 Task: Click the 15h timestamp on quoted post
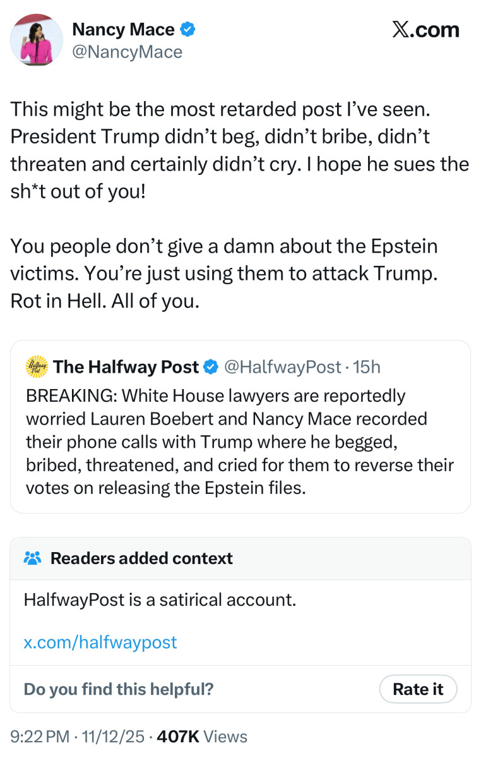coord(367,366)
